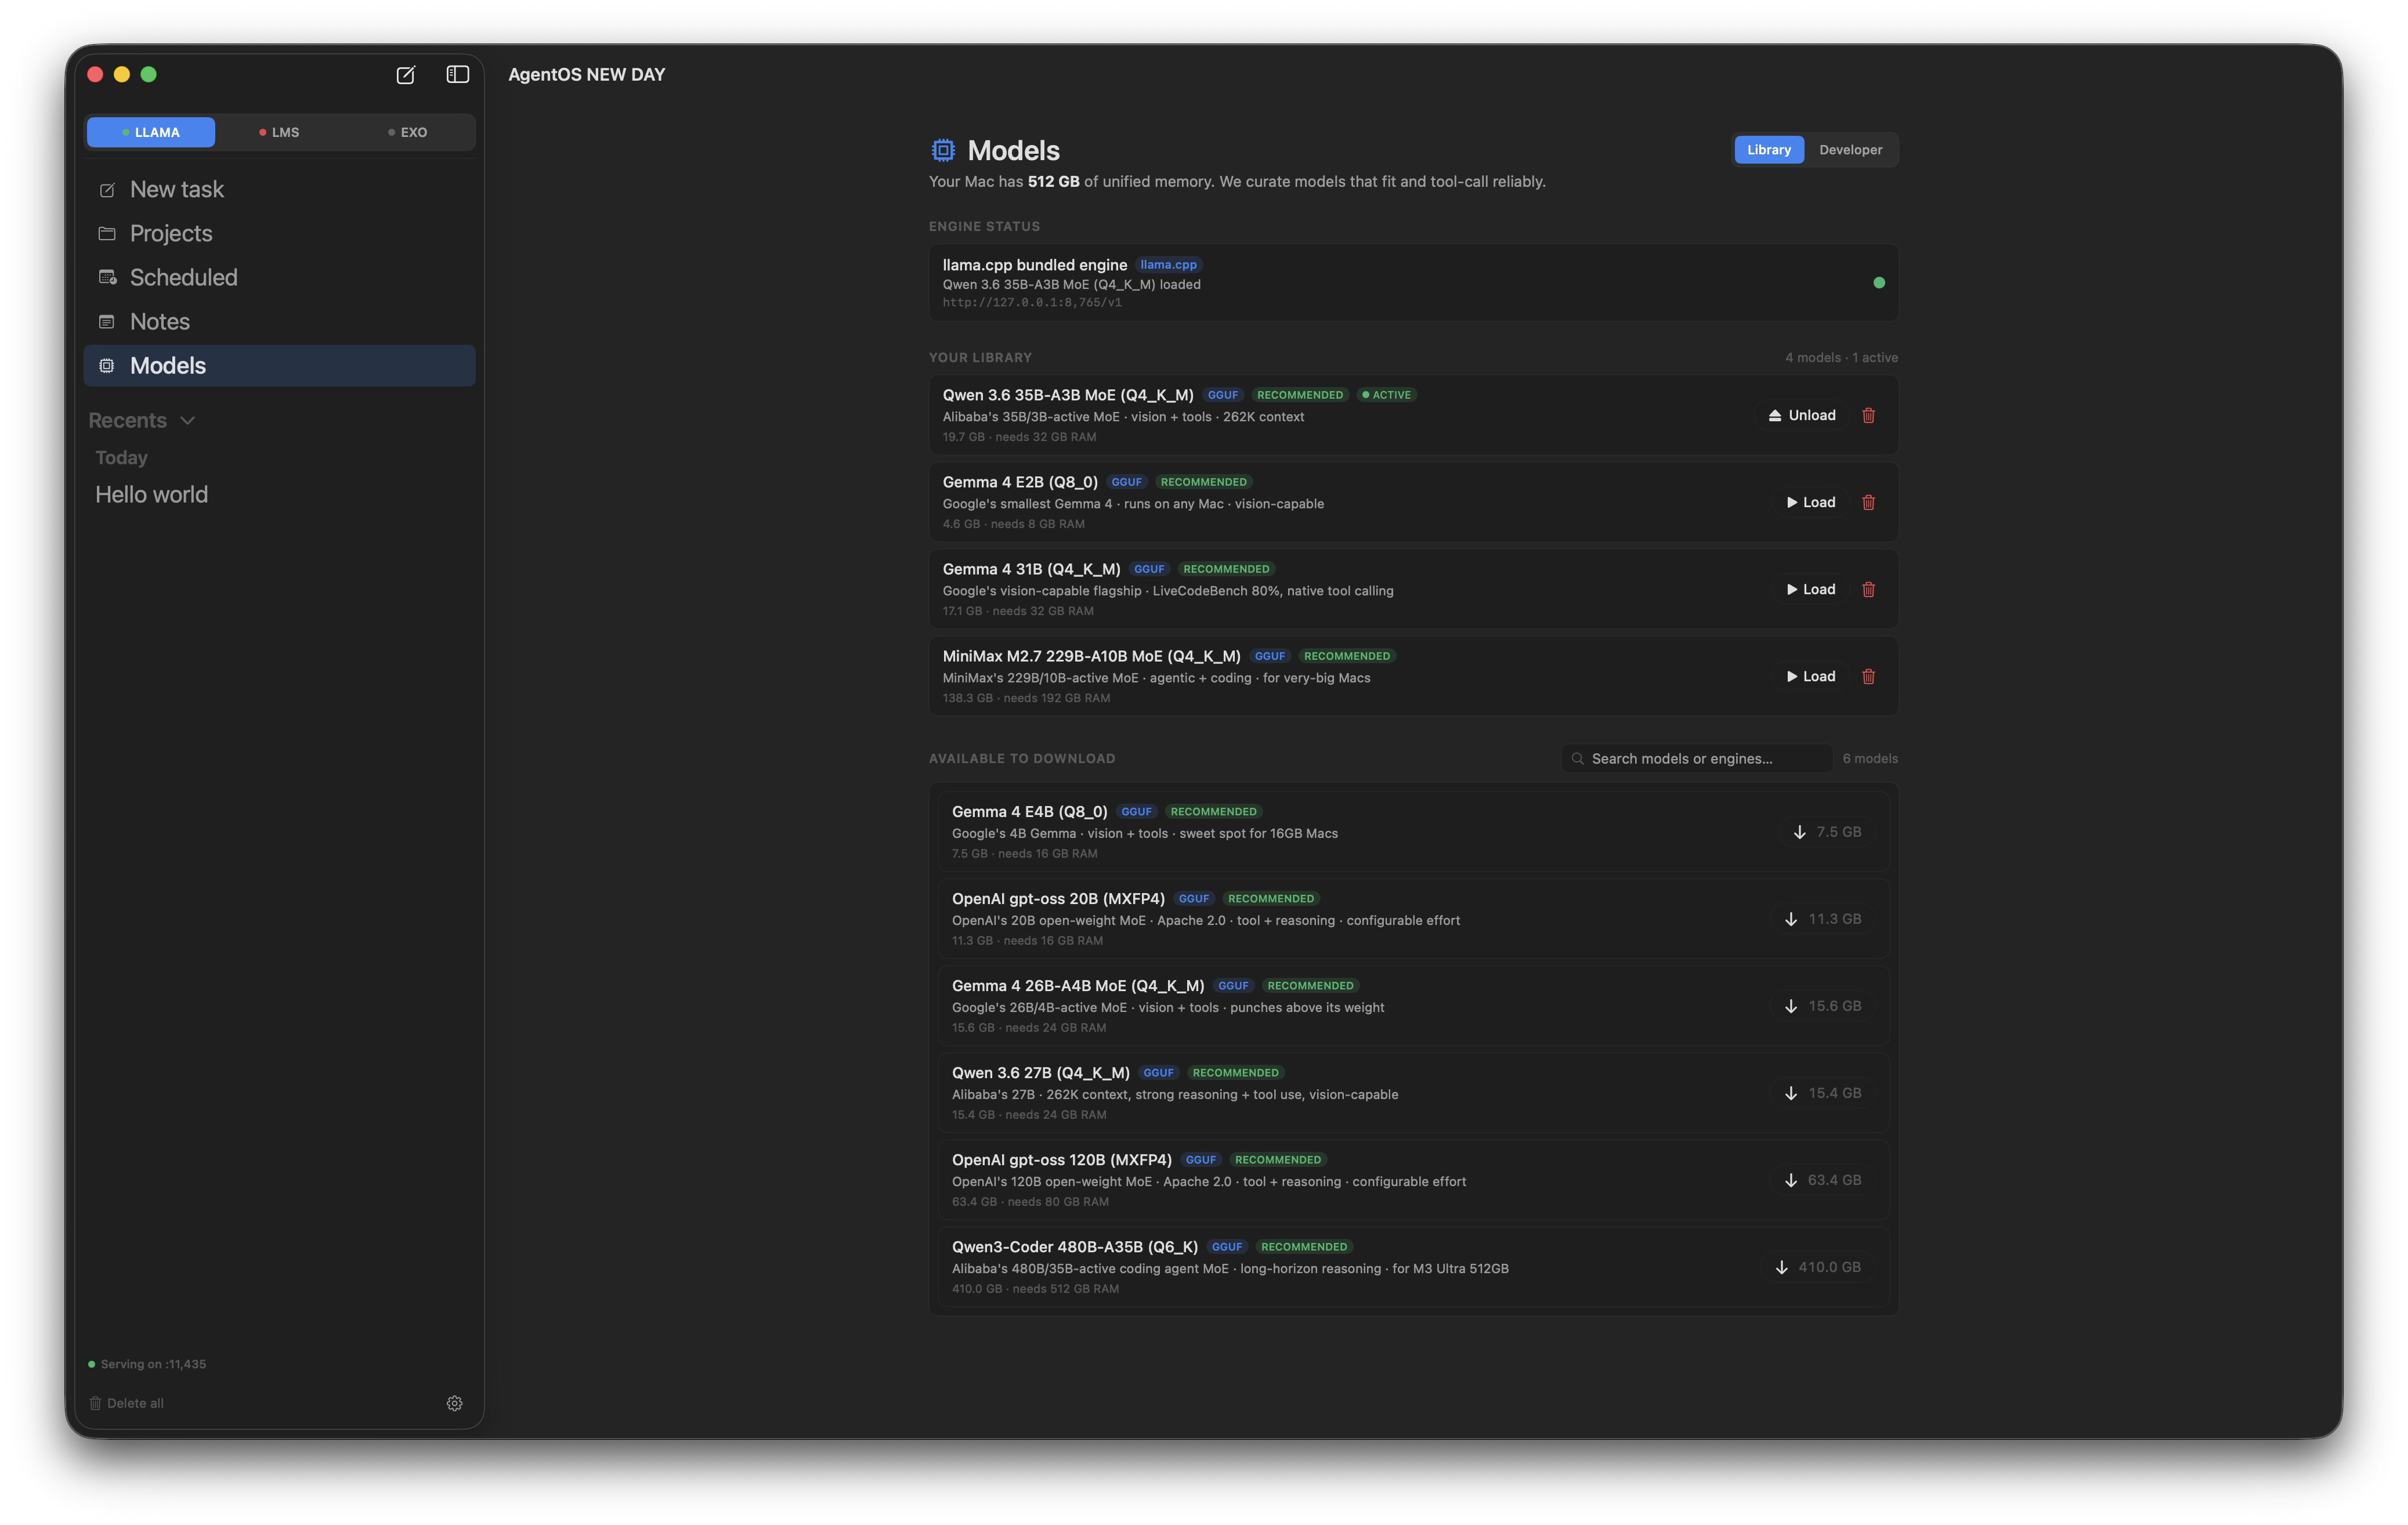Viewport: 2408px width, 1525px height.
Task: Delete MiniMax M2.7 model
Action: (1868, 676)
